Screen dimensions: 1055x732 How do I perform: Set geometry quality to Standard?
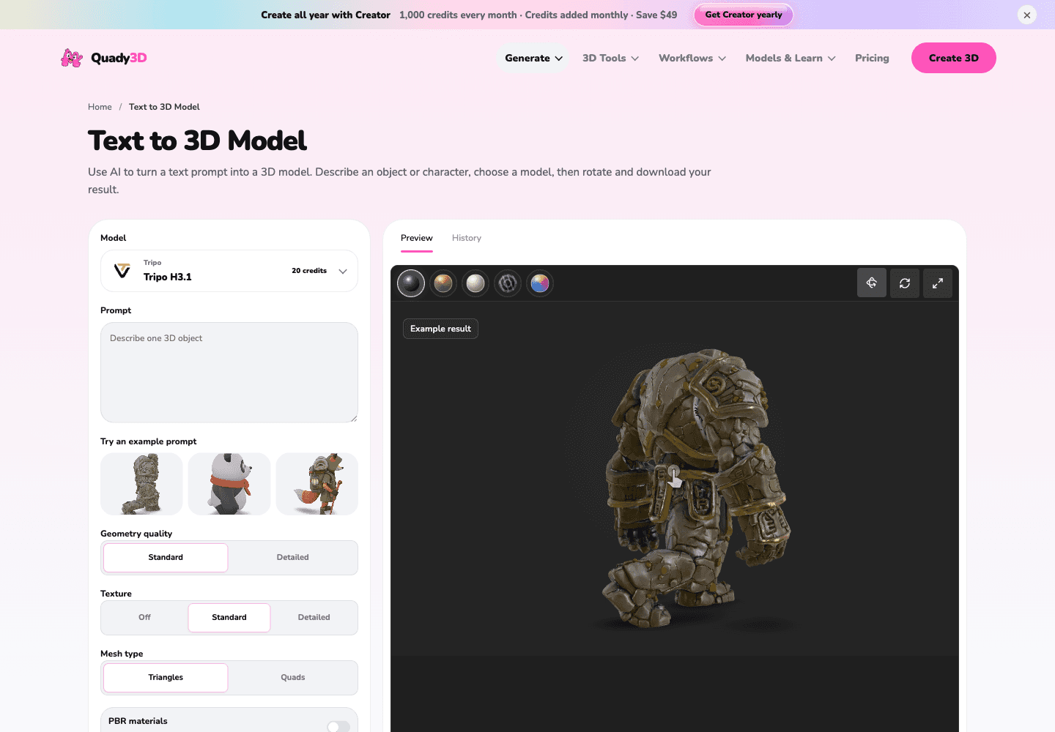tap(166, 558)
